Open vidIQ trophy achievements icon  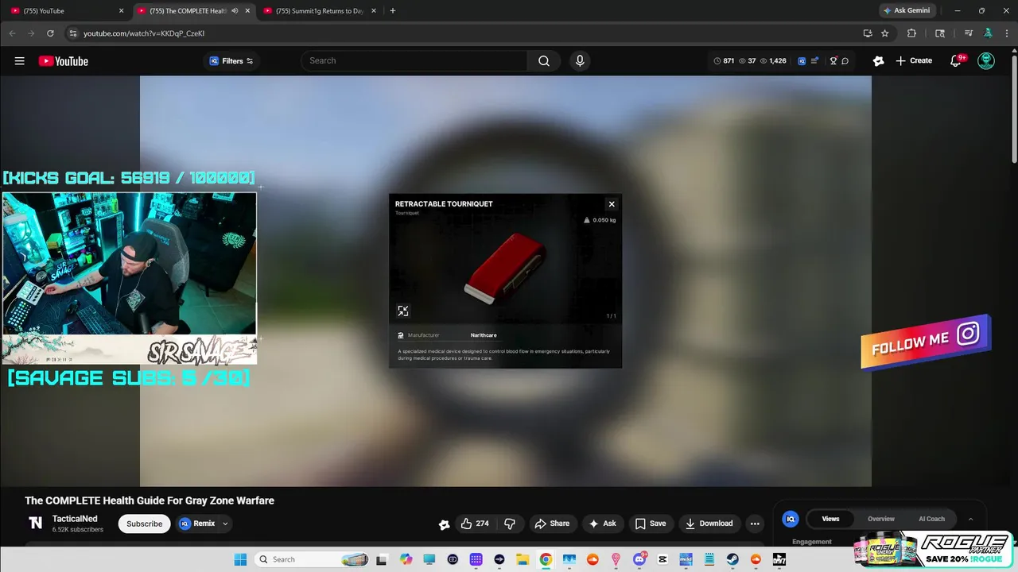click(833, 61)
